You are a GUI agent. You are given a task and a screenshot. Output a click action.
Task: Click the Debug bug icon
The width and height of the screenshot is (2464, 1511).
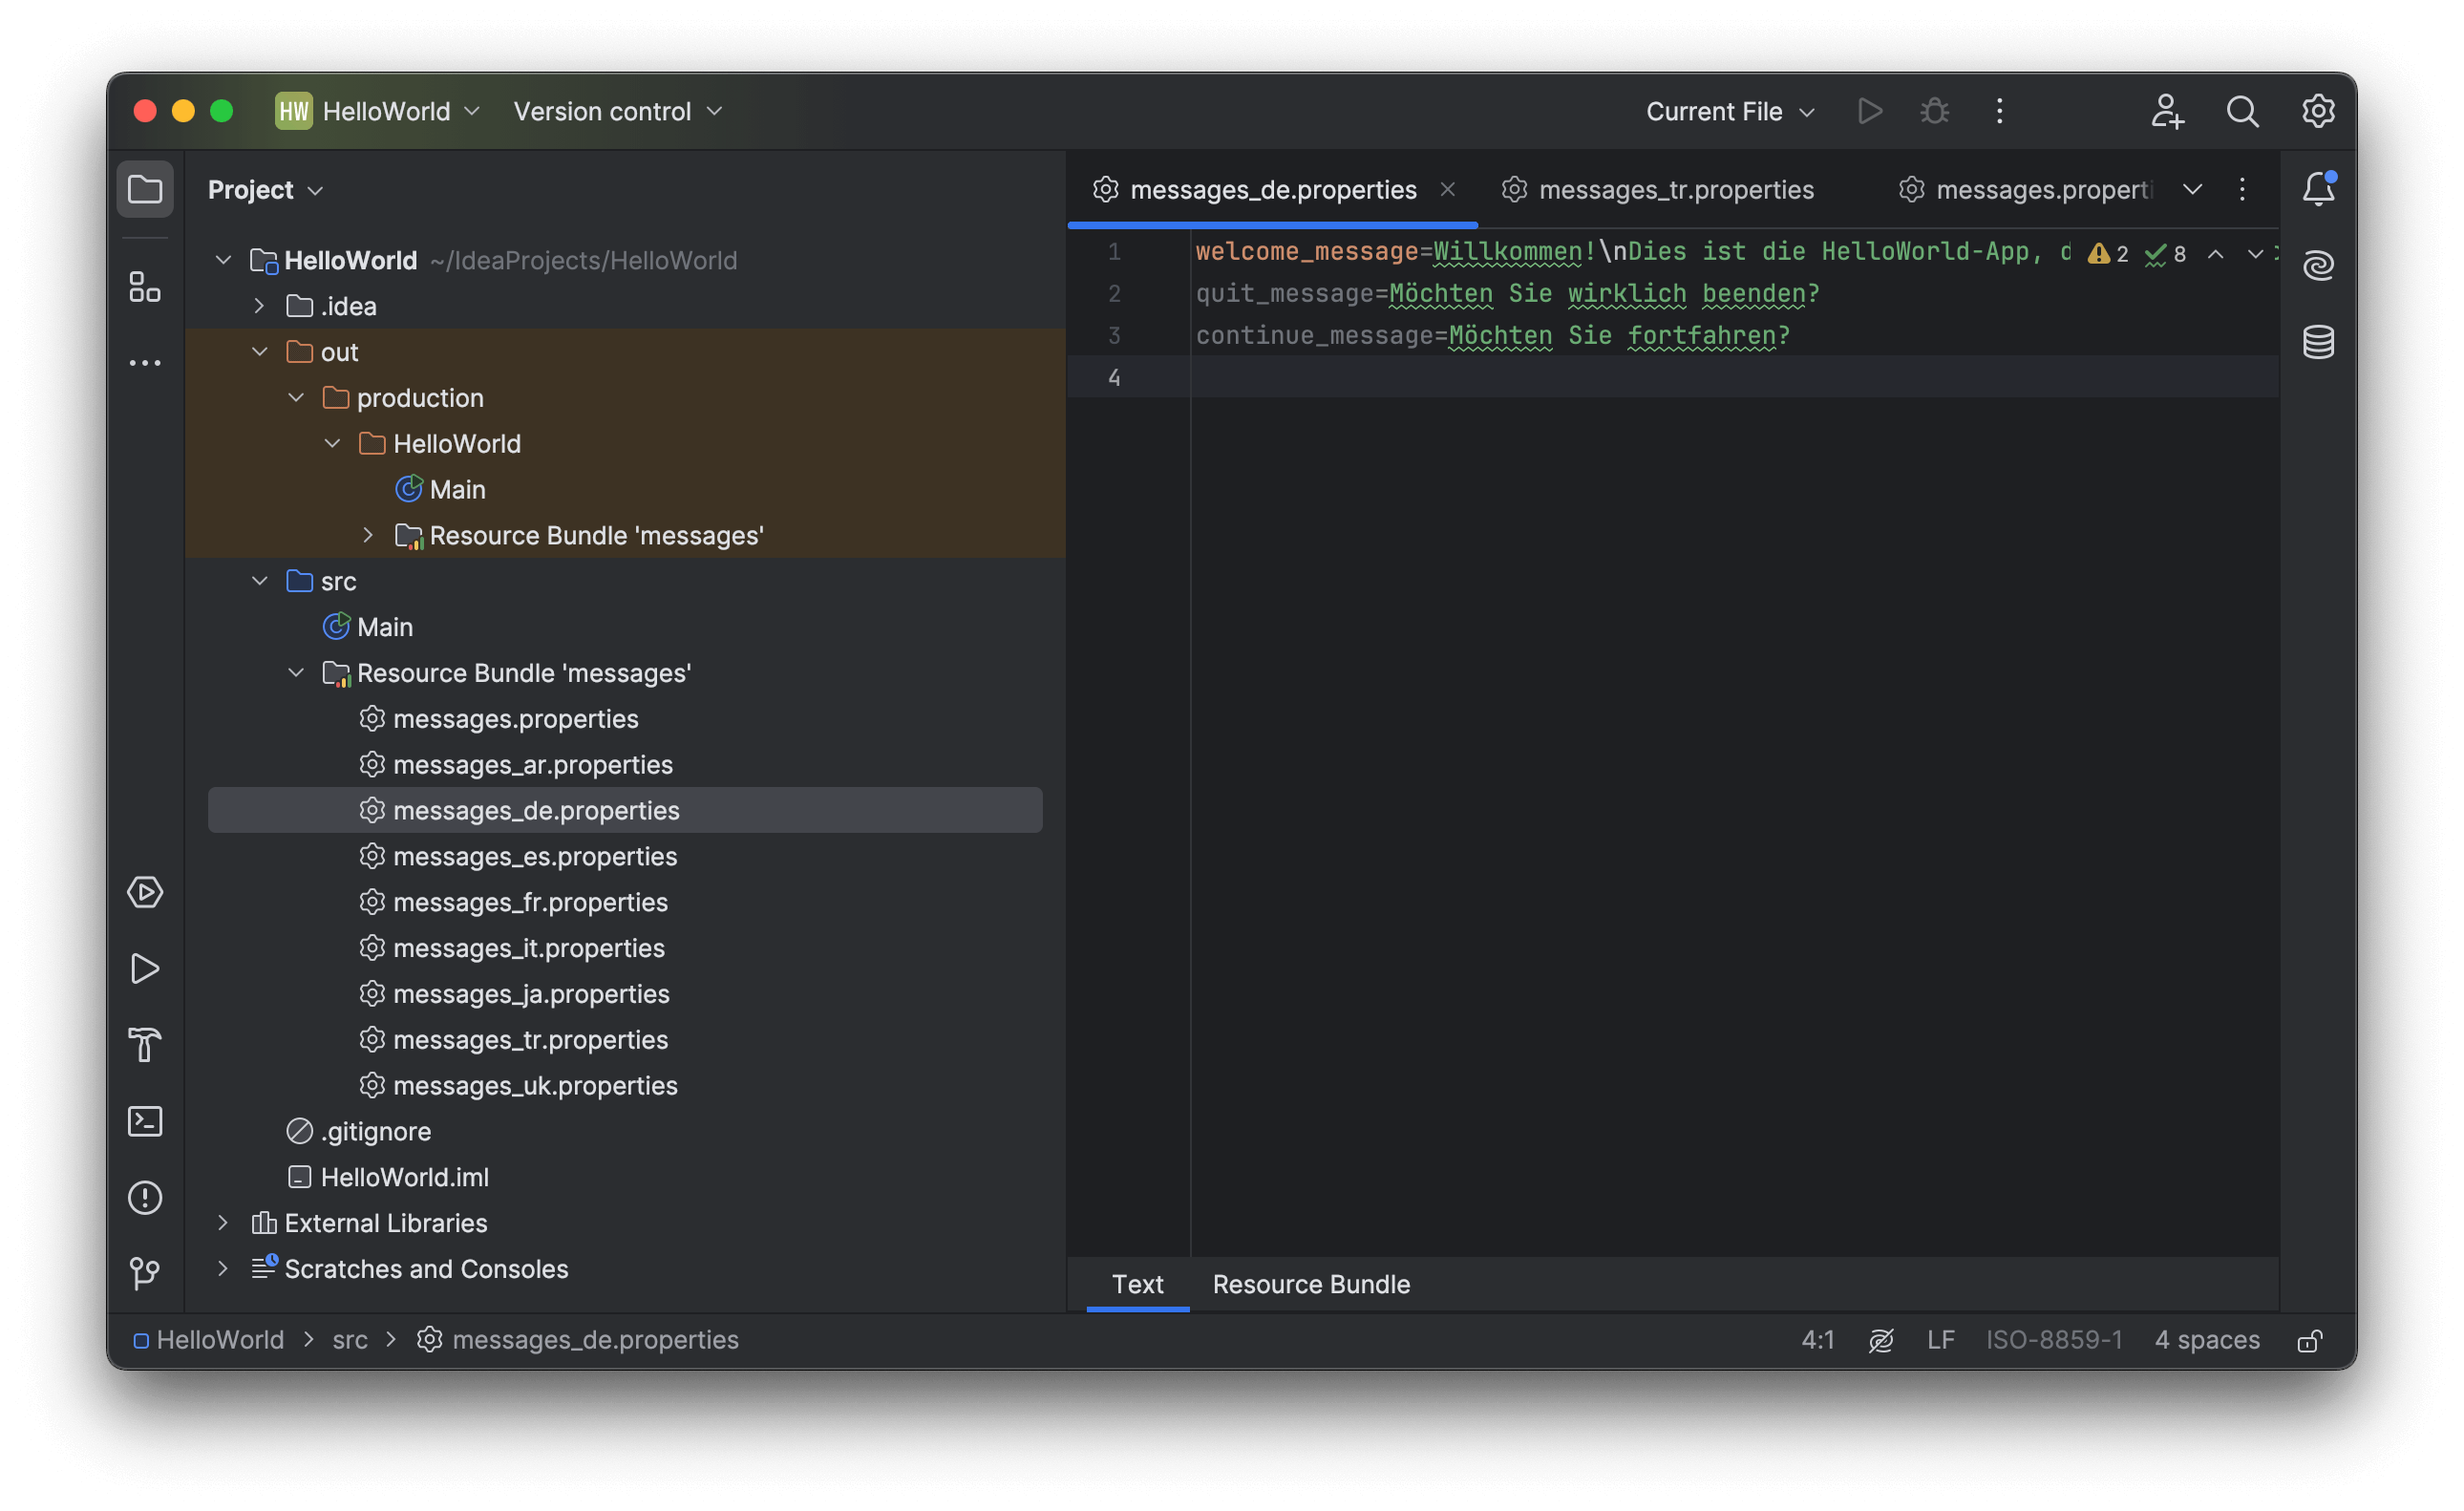(1935, 111)
